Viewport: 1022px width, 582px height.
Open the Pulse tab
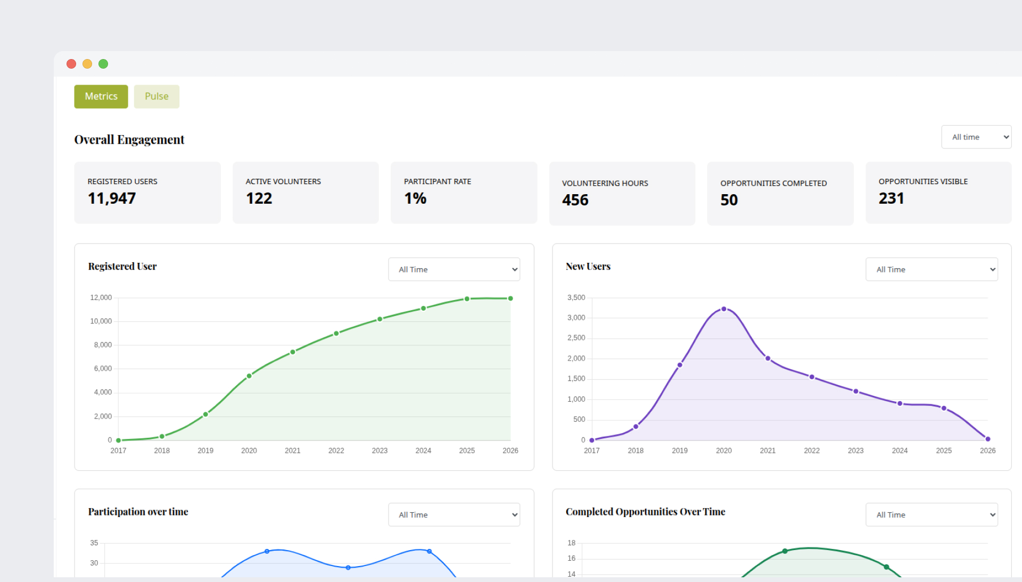[x=156, y=96]
